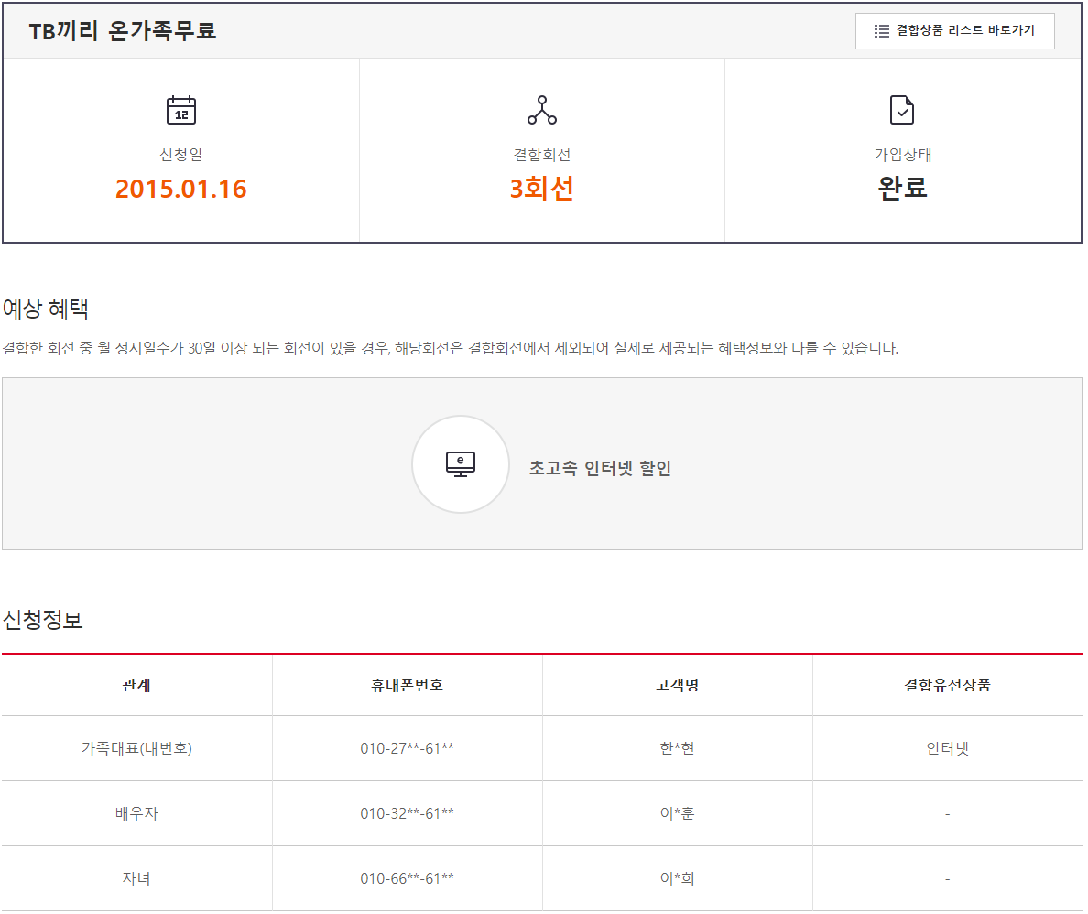1088x914 pixels.
Task: Click the 3회선 combined lines value
Action: point(542,189)
